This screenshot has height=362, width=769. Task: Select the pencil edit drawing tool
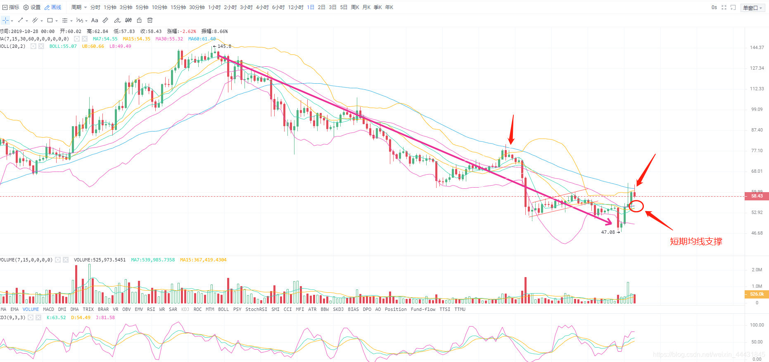click(x=117, y=20)
